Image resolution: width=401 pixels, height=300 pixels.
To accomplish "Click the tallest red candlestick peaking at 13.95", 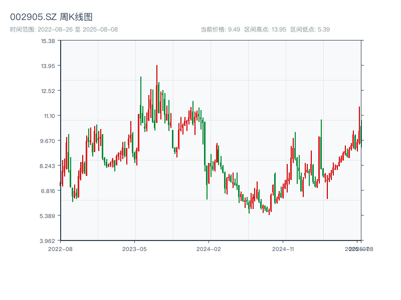I will pyautogui.click(x=157, y=94).
